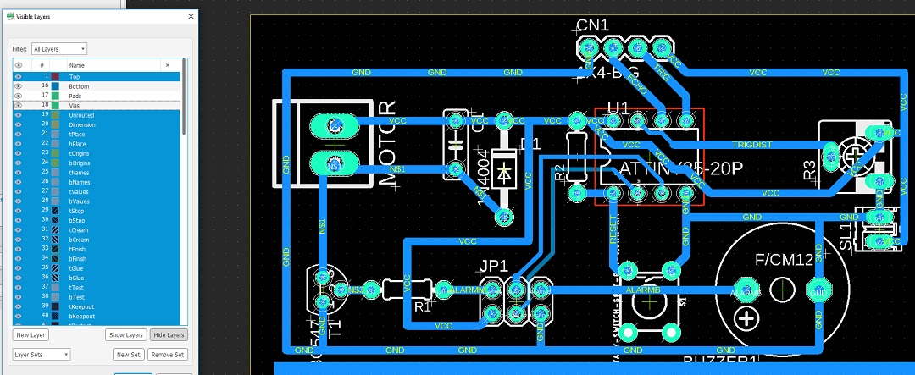Click the R3 potentiometer label

pos(809,169)
